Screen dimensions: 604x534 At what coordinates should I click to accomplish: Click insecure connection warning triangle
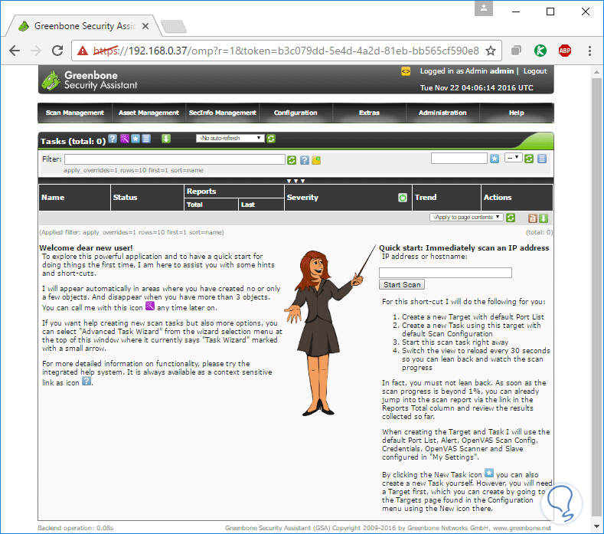(x=83, y=51)
